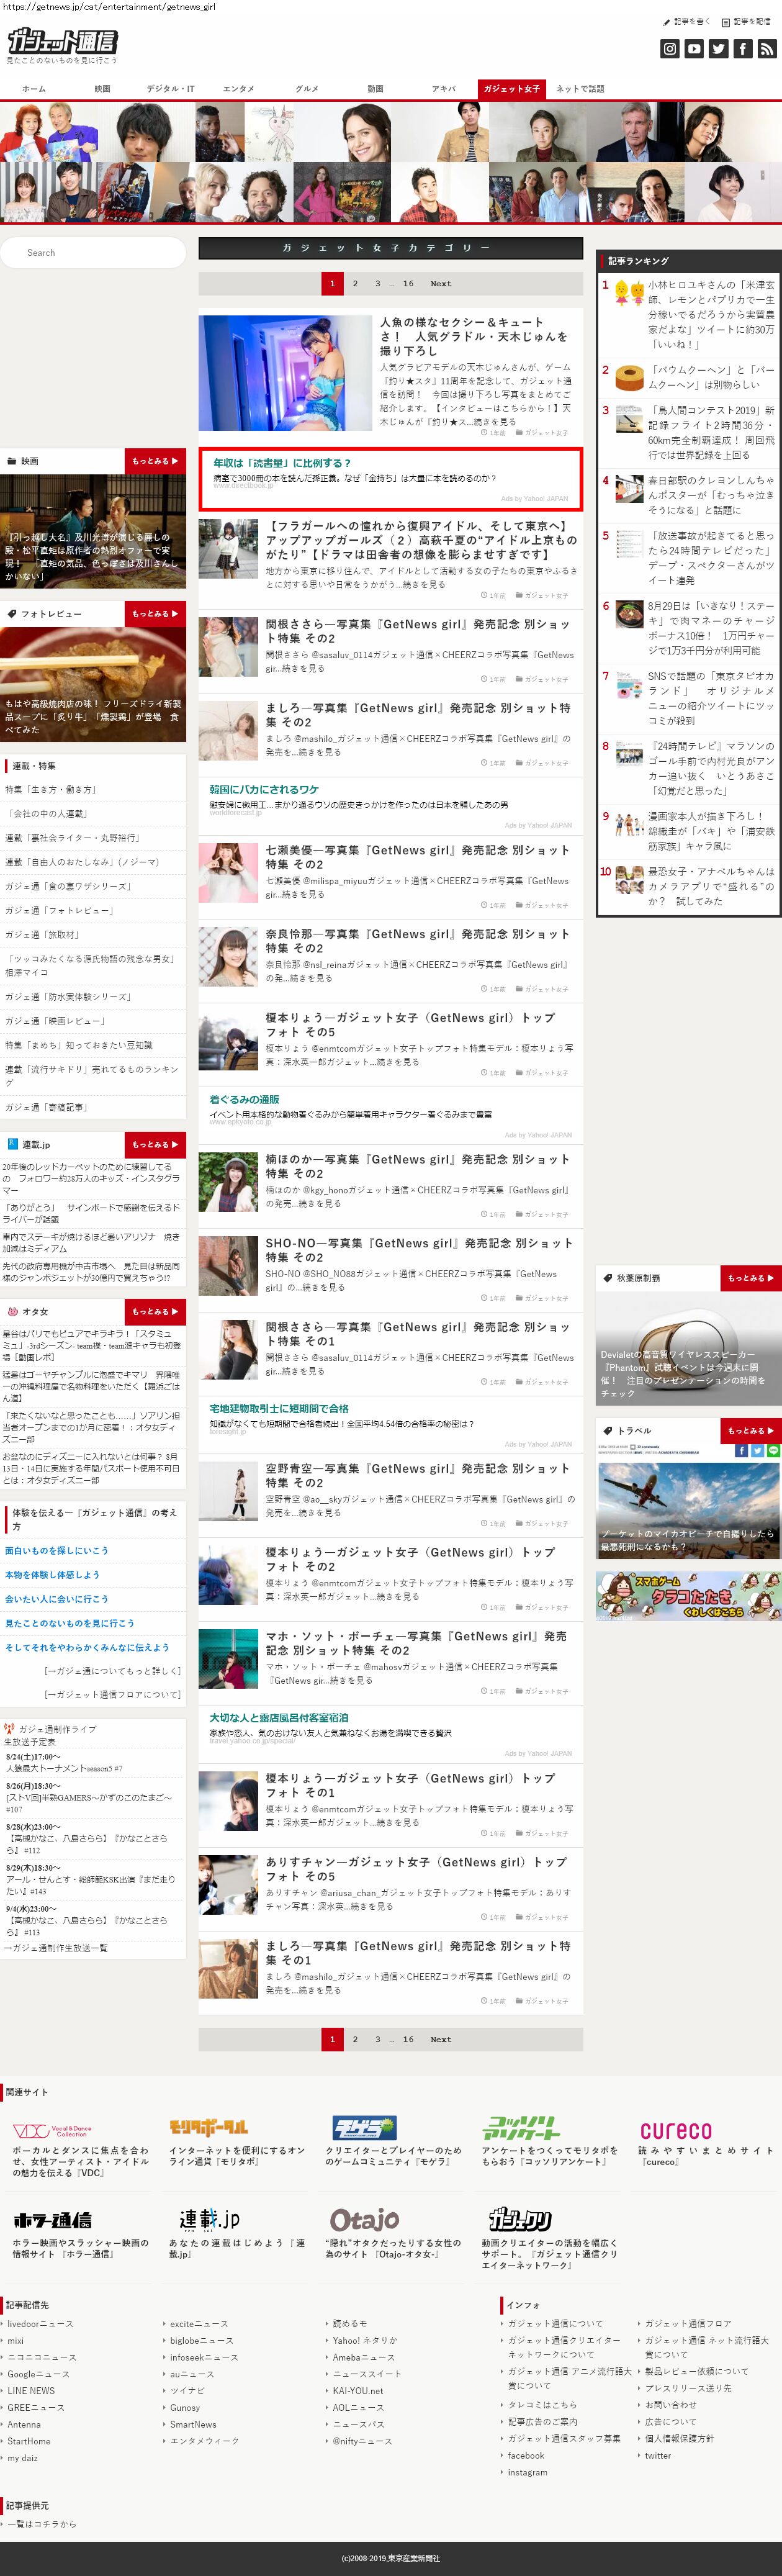This screenshot has height=2576, width=782.
Task: Open the Instagram icon in the header
Action: click(670, 48)
